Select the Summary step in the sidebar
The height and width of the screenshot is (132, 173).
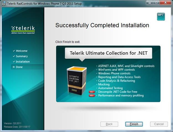coord(22,56)
